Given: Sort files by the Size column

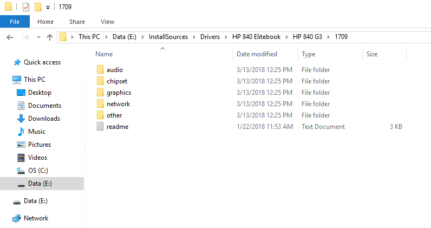Looking at the screenshot, I should click(372, 54).
